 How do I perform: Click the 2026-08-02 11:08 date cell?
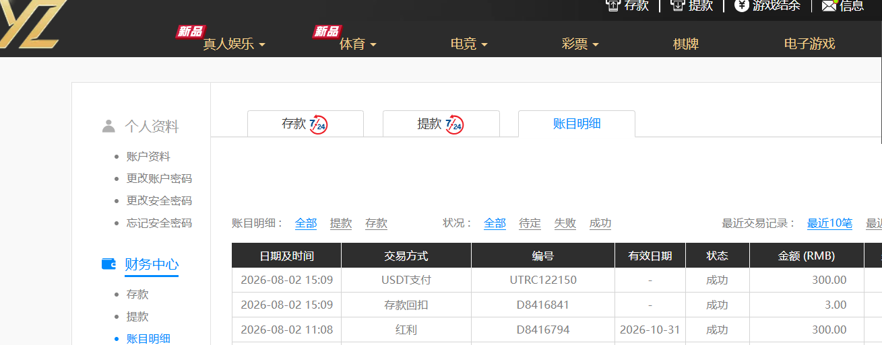tap(286, 330)
